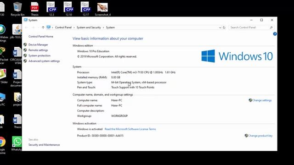Image resolution: width=294 pixels, height=165 pixels.
Task: Open Device Manager link
Action: 38,45
